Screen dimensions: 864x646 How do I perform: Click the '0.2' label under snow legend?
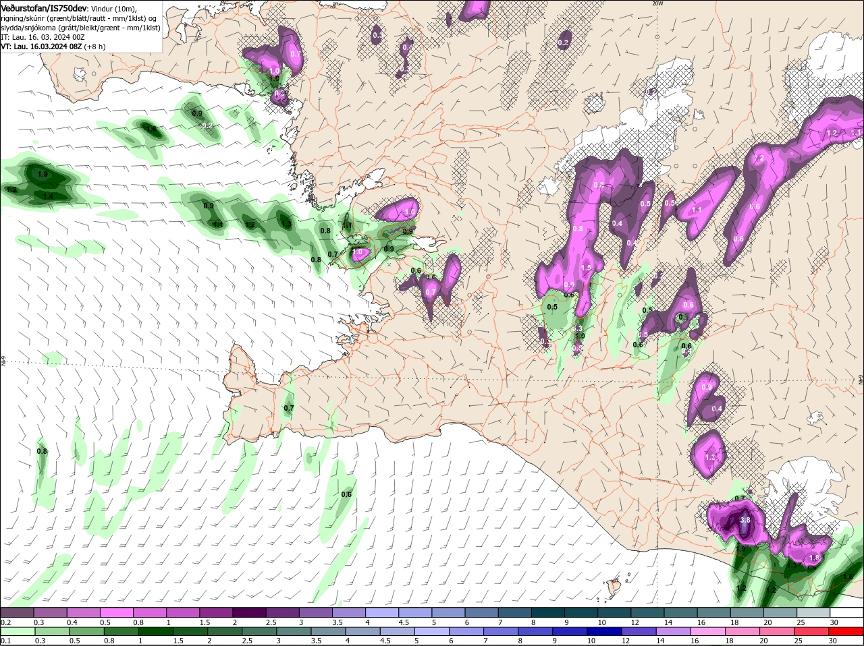(x=6, y=622)
